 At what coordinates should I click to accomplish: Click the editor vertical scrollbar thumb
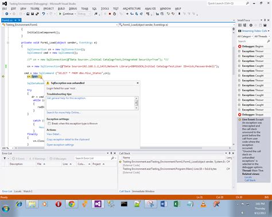click(x=234, y=60)
